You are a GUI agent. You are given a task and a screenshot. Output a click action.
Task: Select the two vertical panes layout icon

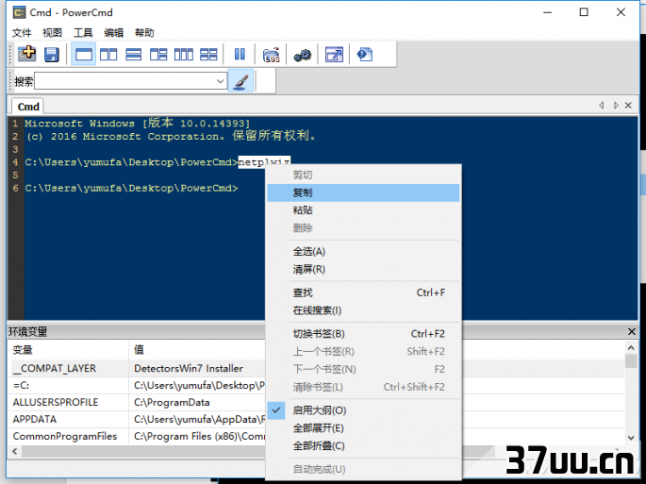(x=108, y=55)
